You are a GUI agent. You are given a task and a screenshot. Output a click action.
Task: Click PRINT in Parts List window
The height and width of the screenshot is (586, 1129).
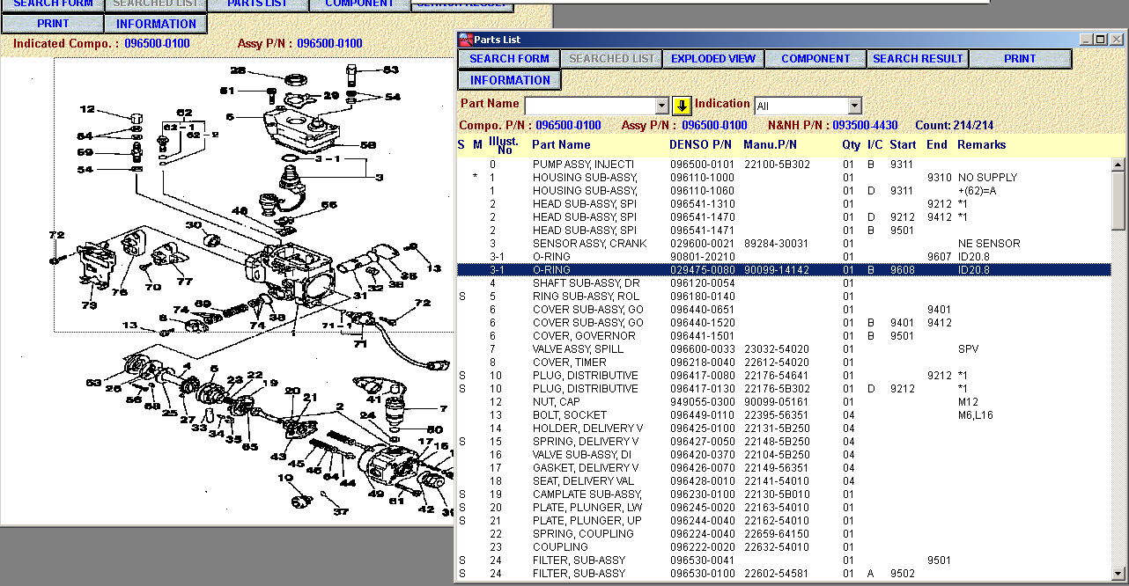(1020, 59)
